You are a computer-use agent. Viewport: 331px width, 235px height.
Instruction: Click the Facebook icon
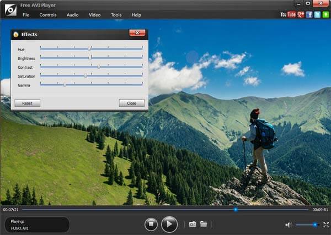[309, 14]
